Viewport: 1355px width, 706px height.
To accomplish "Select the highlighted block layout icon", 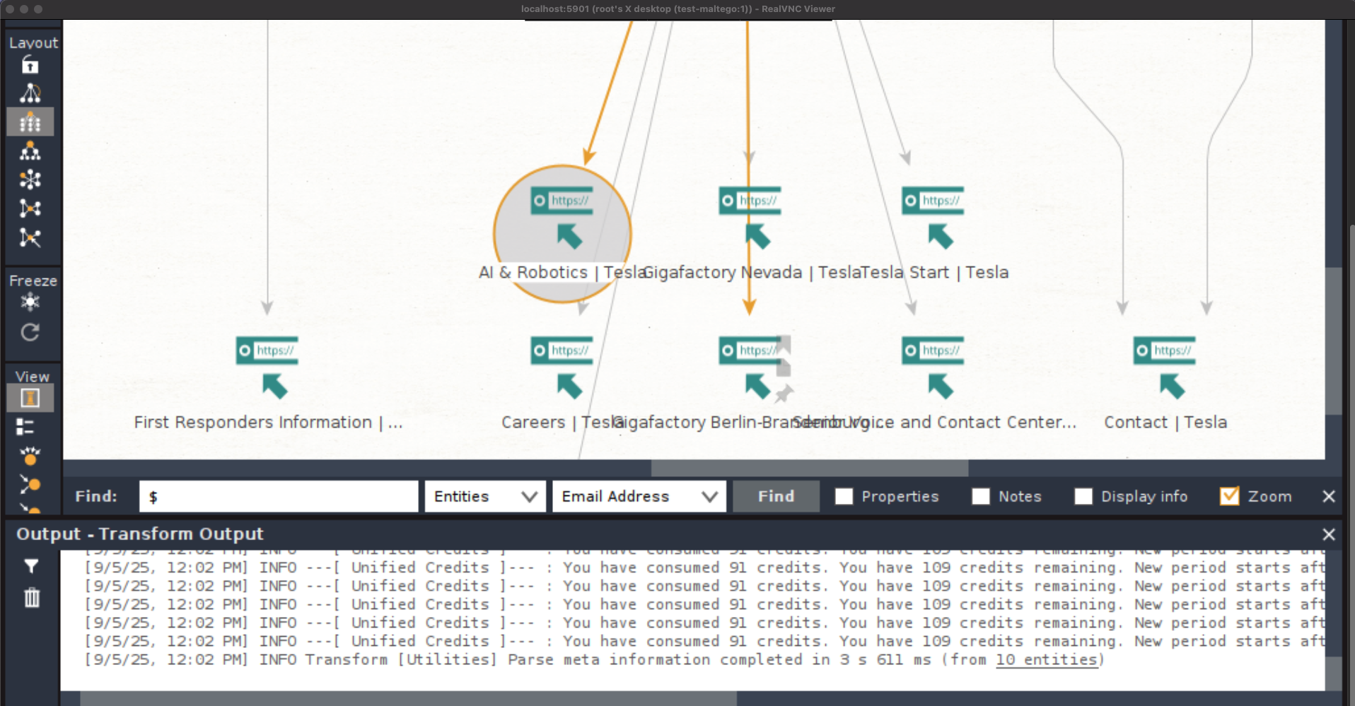I will click(30, 122).
